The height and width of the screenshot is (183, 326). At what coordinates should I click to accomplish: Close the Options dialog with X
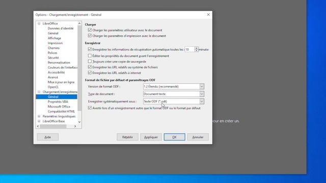pos(208,15)
